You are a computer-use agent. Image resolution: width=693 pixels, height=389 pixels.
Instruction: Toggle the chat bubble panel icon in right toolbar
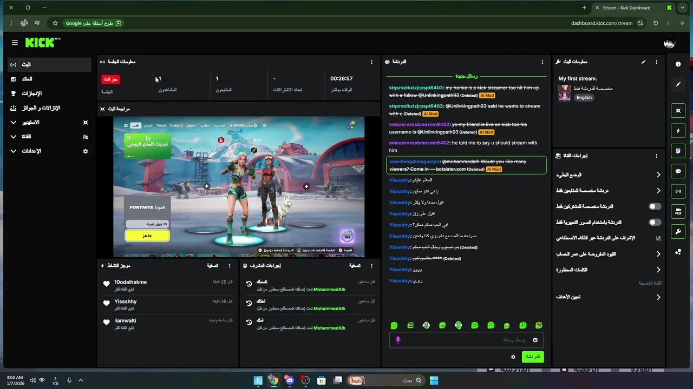(x=678, y=171)
